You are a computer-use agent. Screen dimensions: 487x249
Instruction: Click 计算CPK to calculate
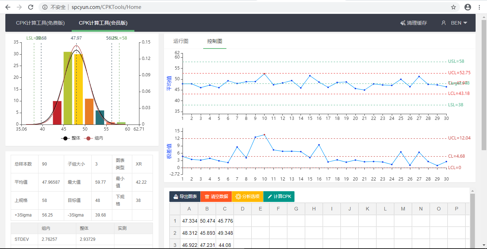(279, 197)
